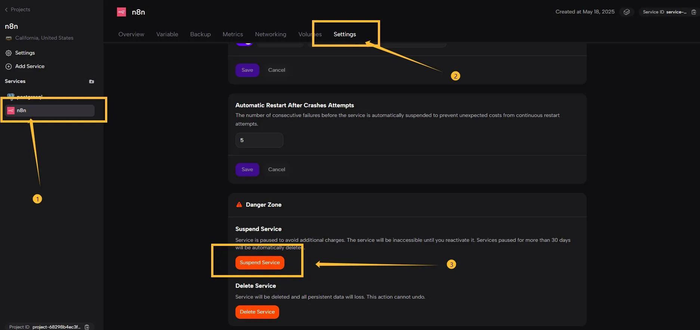Click the plus icon for Add Service
The width and height of the screenshot is (700, 330).
coord(9,67)
